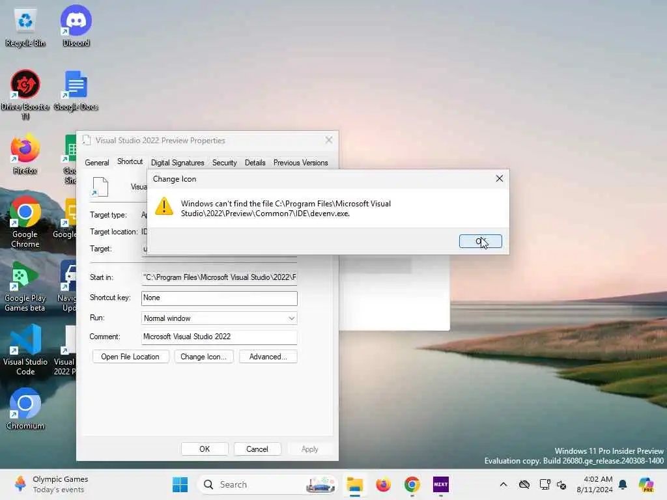Select the Driver Booster 11 icon
Image resolution: width=667 pixels, height=500 pixels.
click(25, 94)
